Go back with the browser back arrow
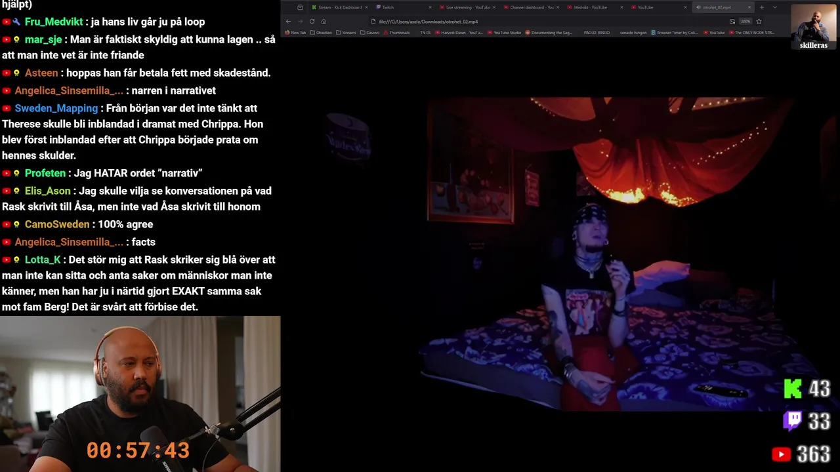Viewport: 840px width, 472px height. tap(288, 21)
